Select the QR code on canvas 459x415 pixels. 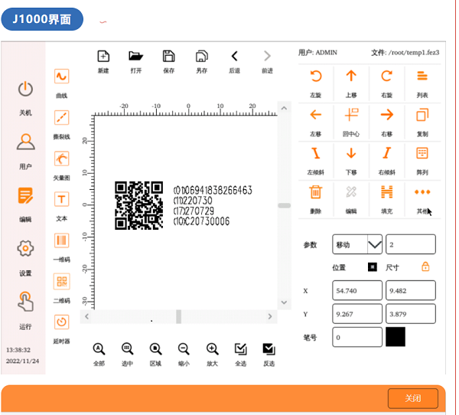[x=138, y=205]
